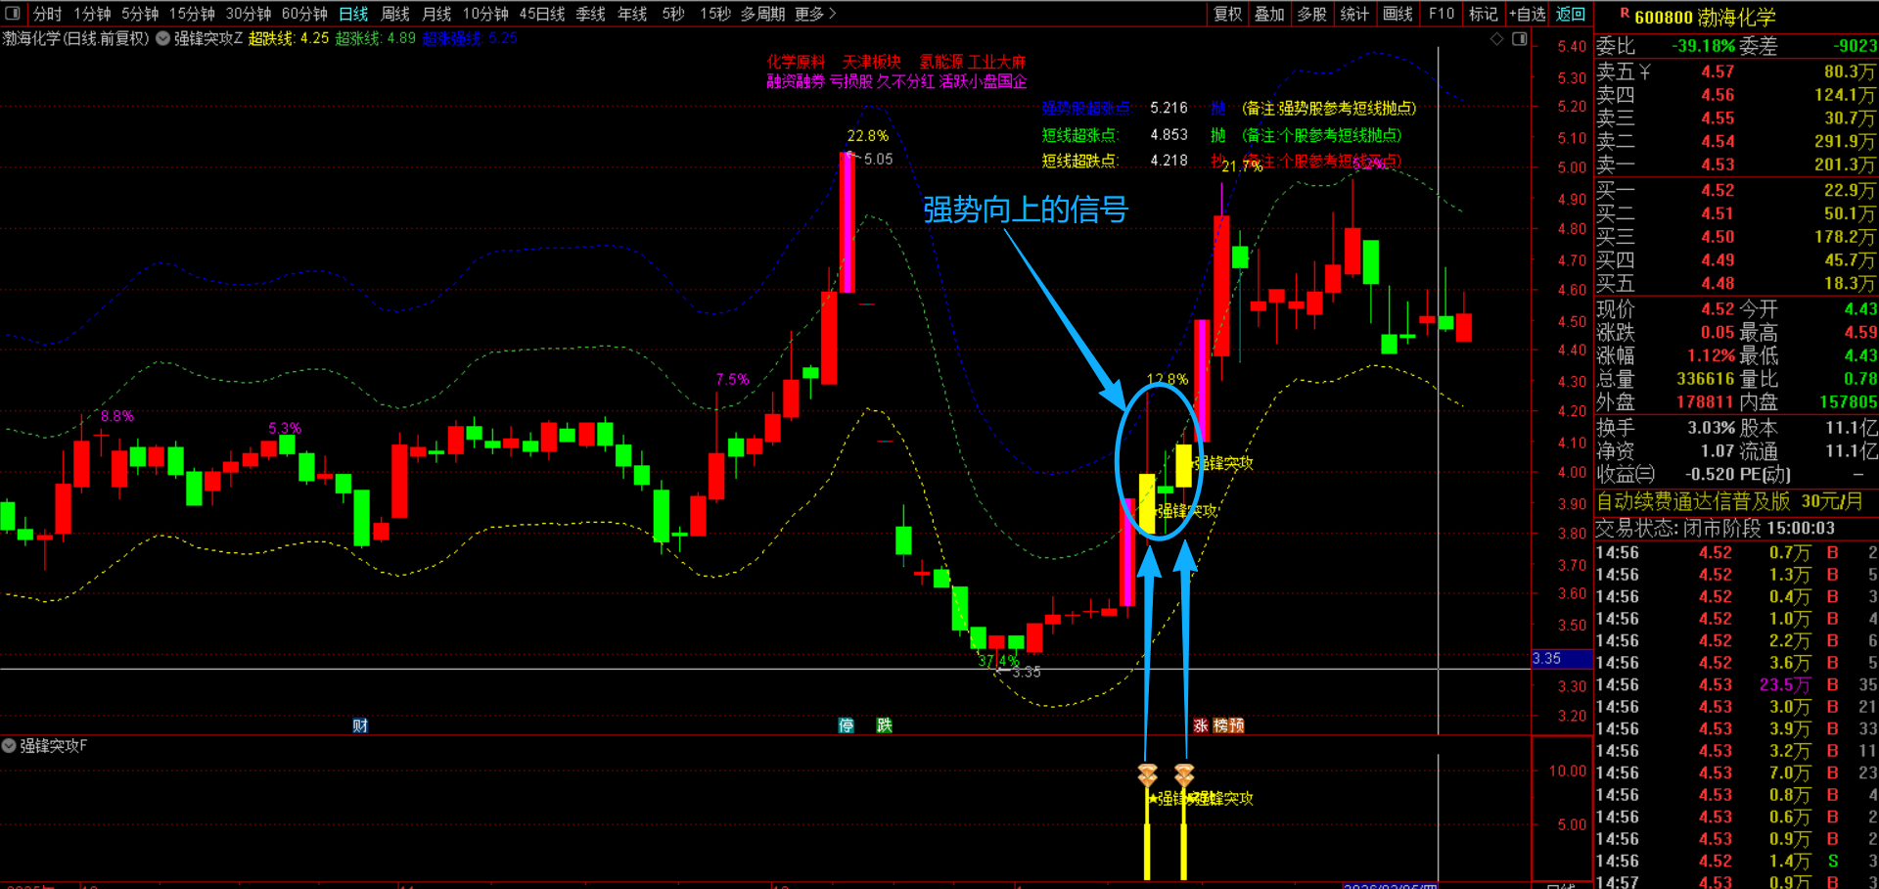Click the 卖五 order row at 4.57

click(1736, 71)
